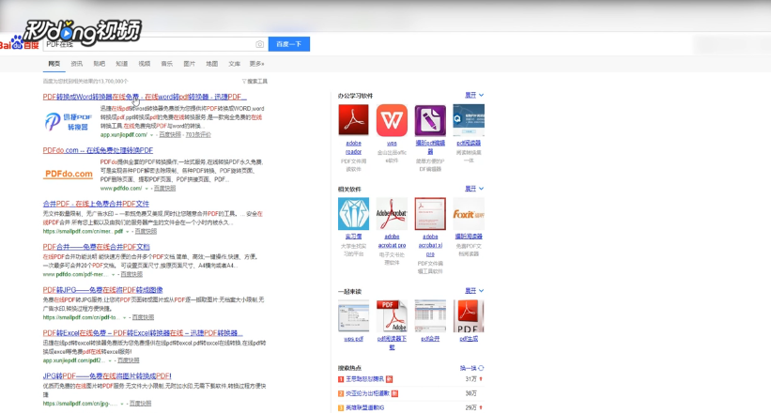The image size is (771, 413).
Task: Click the adobe acrobat xi pro icon
Action: [x=430, y=214]
